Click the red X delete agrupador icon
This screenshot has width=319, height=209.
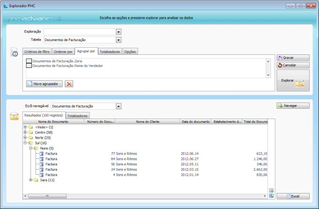coord(69,83)
